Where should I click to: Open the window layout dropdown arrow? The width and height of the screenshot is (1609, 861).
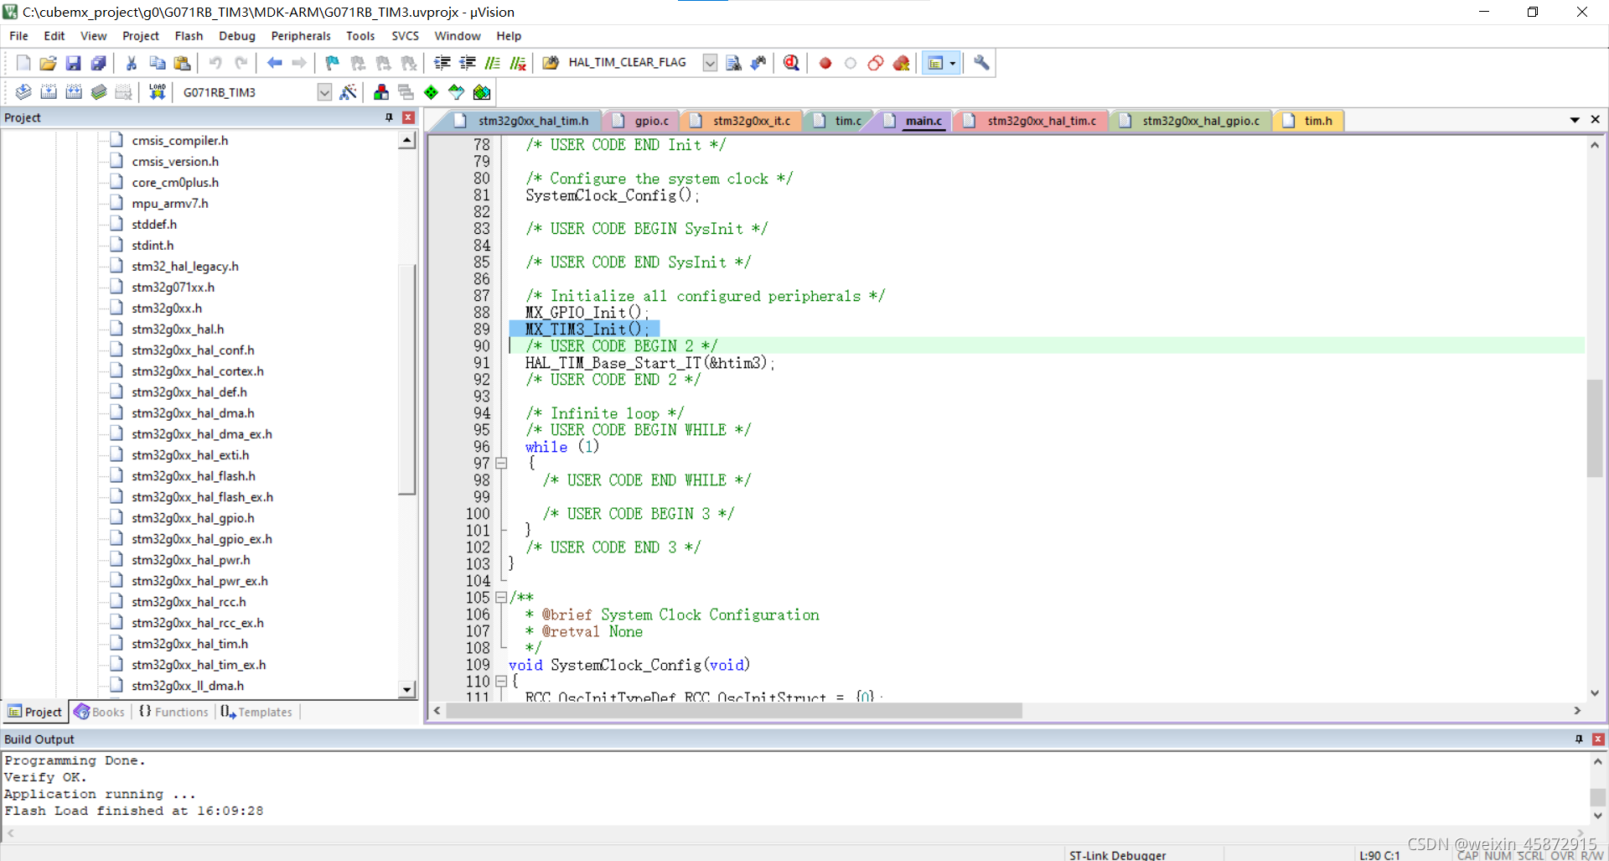click(952, 63)
